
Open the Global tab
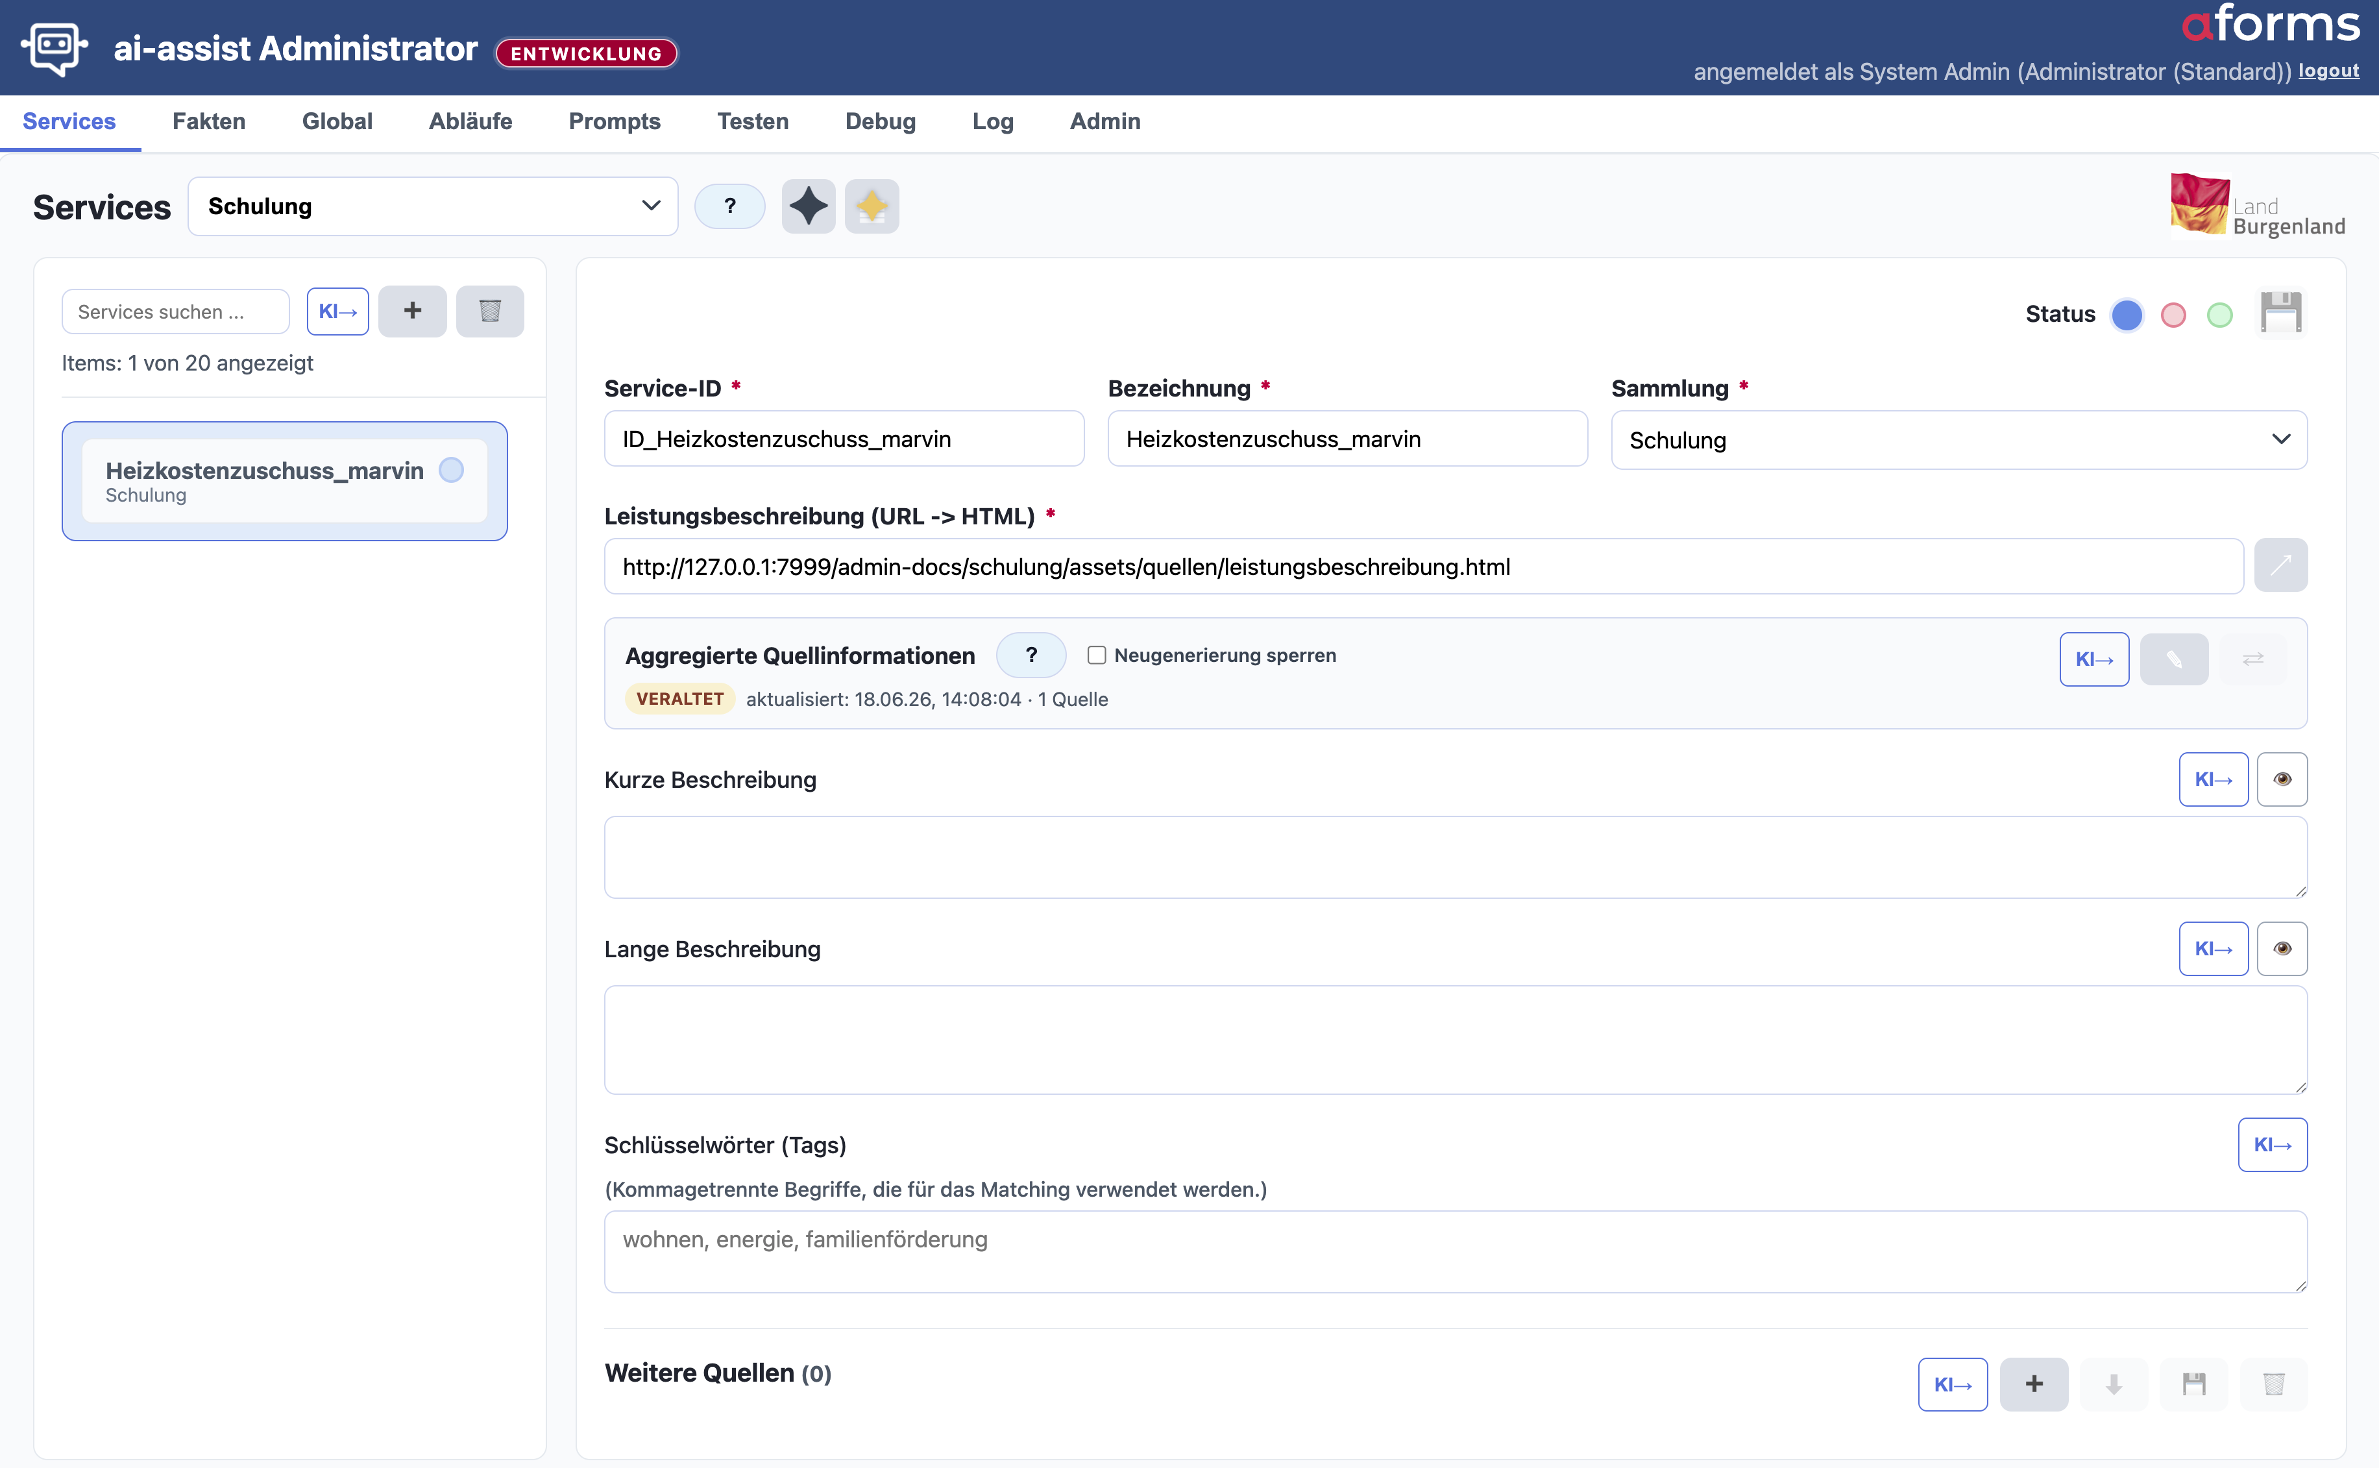point(337,121)
